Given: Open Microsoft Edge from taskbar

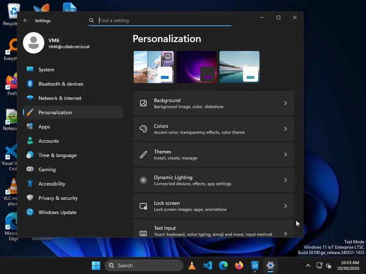Looking at the screenshot, I should point(223,265).
